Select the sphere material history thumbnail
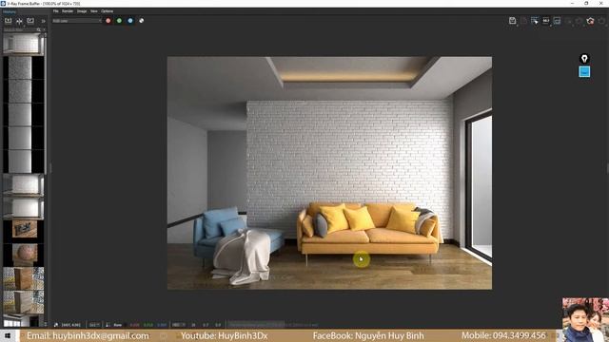 pos(23,255)
